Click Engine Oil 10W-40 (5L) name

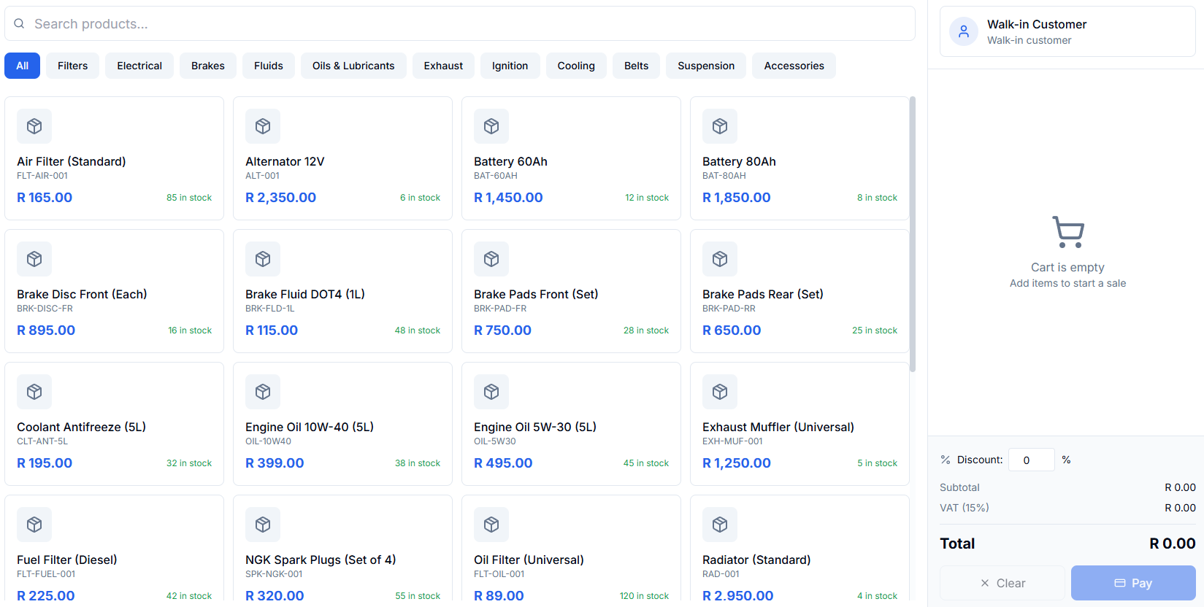coord(310,427)
